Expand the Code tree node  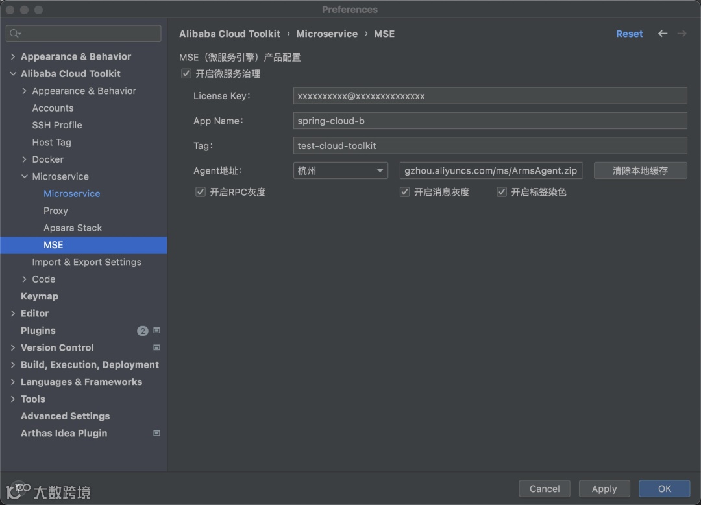pos(25,279)
